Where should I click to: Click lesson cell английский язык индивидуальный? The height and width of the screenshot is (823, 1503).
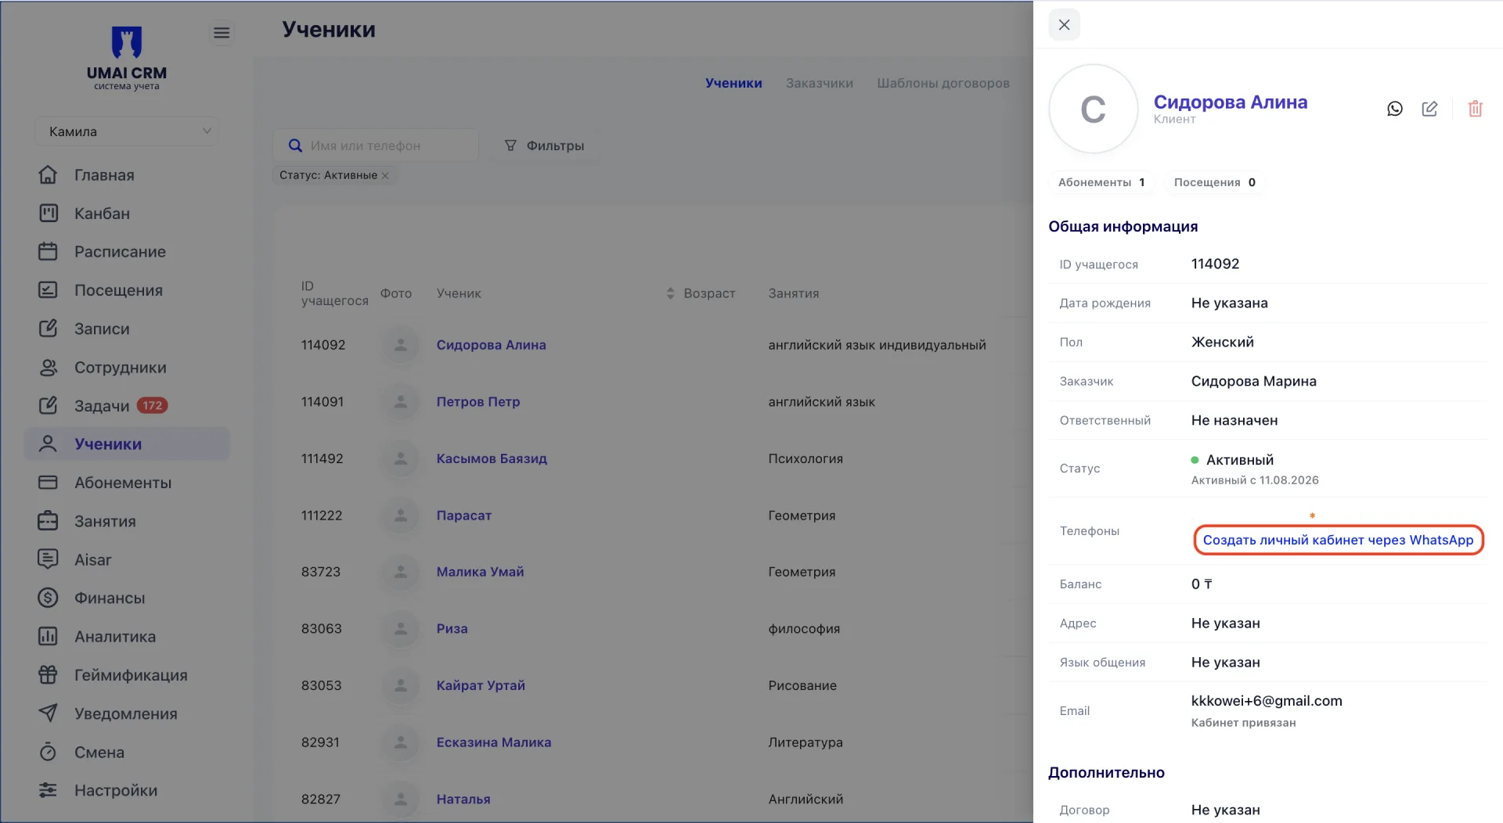(x=877, y=345)
